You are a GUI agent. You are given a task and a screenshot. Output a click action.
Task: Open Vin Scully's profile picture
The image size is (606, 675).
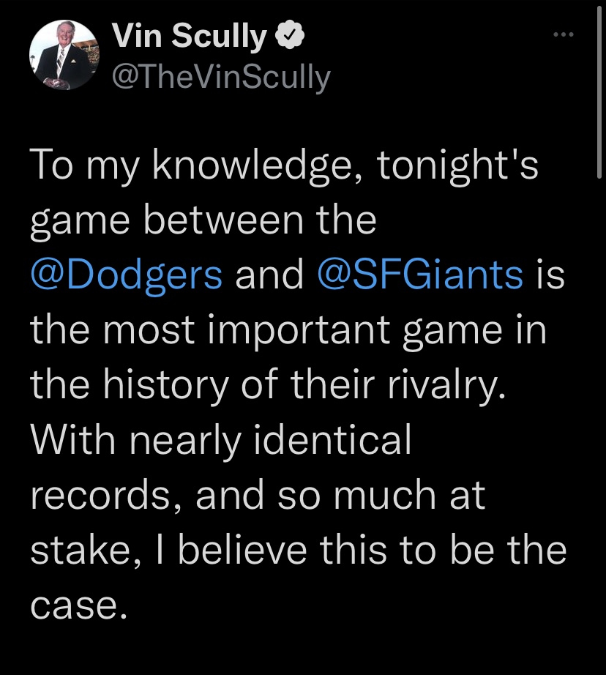coord(64,55)
